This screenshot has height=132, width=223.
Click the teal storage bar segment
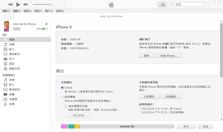coord(71,126)
